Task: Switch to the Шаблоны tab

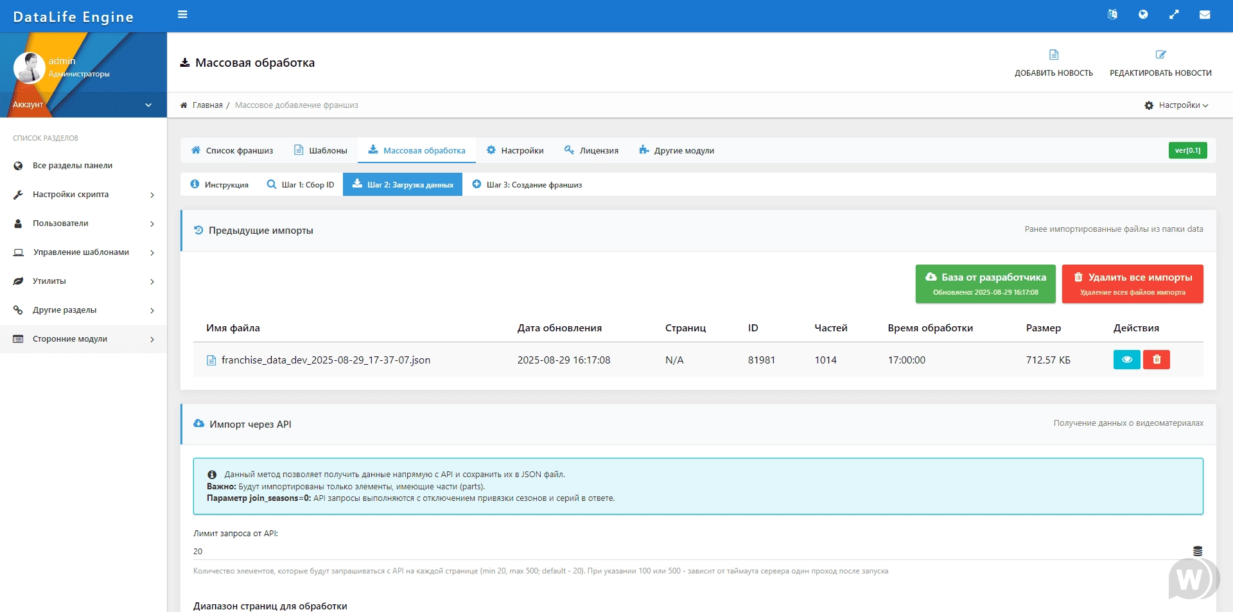Action: pyautogui.click(x=320, y=151)
